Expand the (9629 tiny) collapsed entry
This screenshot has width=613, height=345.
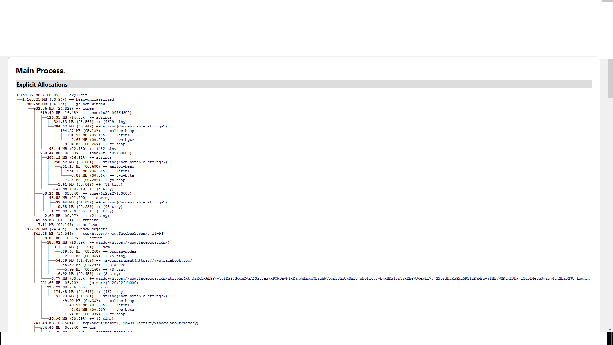[x=115, y=122]
